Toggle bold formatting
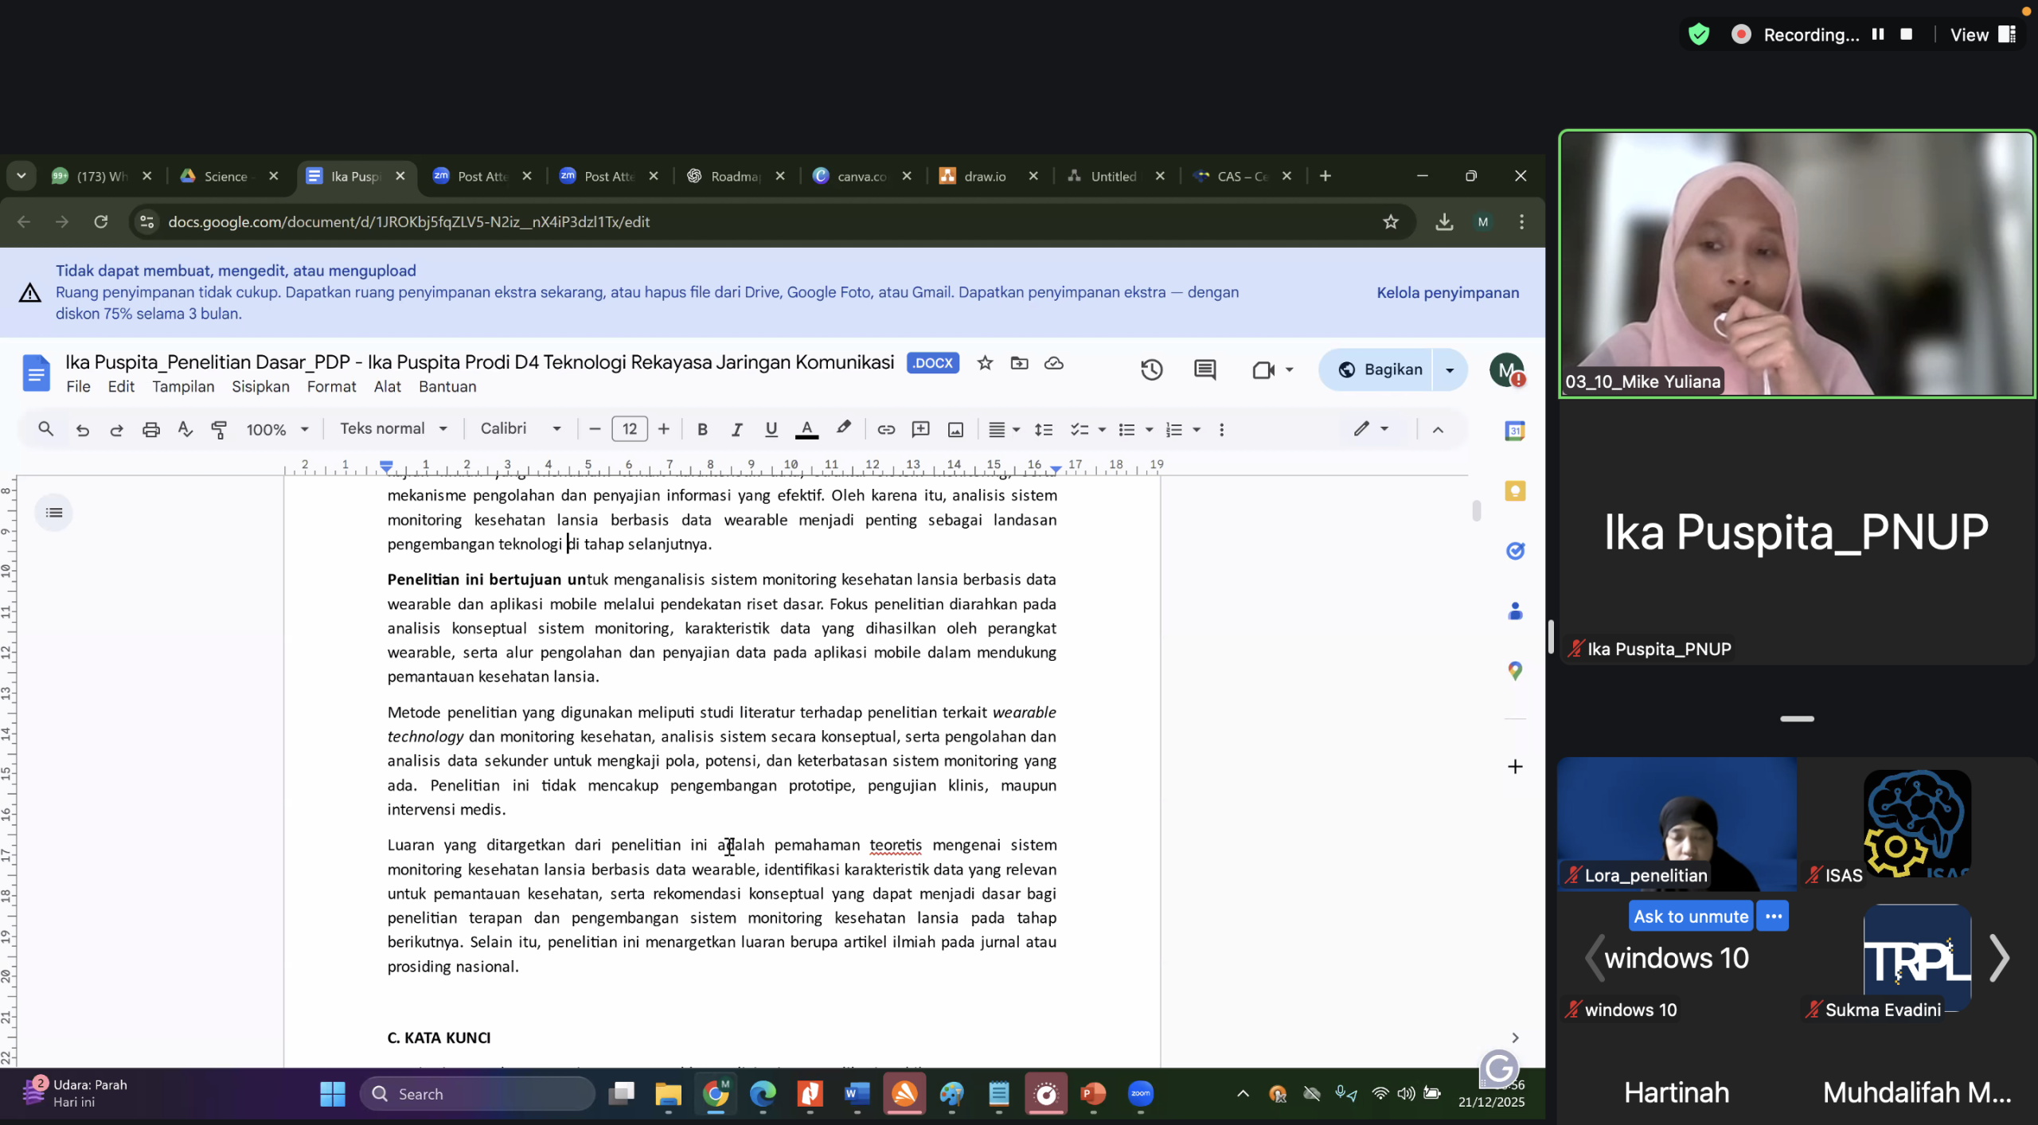This screenshot has width=2038, height=1125. [x=702, y=430]
